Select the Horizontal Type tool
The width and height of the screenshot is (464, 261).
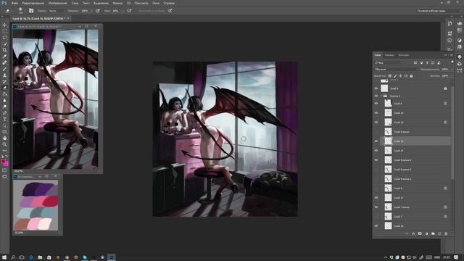[4, 119]
